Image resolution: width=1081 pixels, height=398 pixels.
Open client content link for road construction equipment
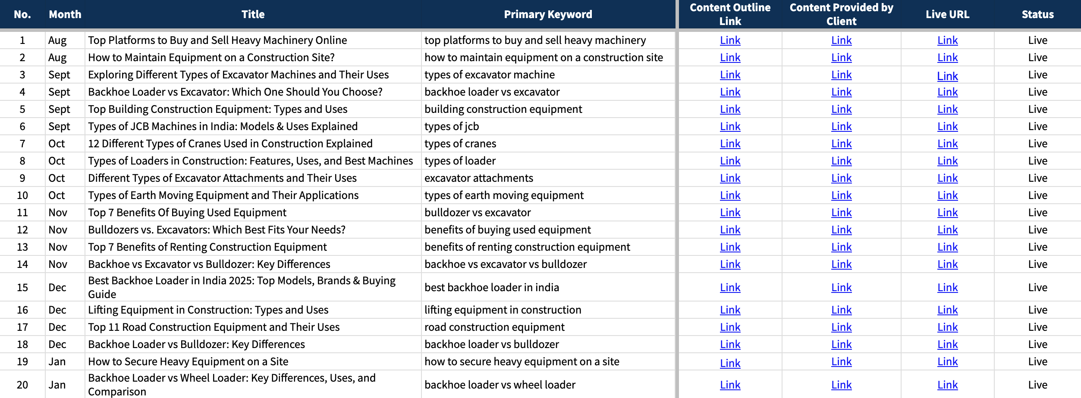[841, 327]
